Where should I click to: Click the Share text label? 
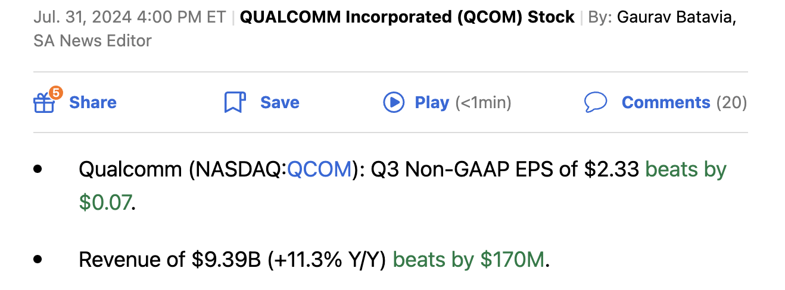93,102
